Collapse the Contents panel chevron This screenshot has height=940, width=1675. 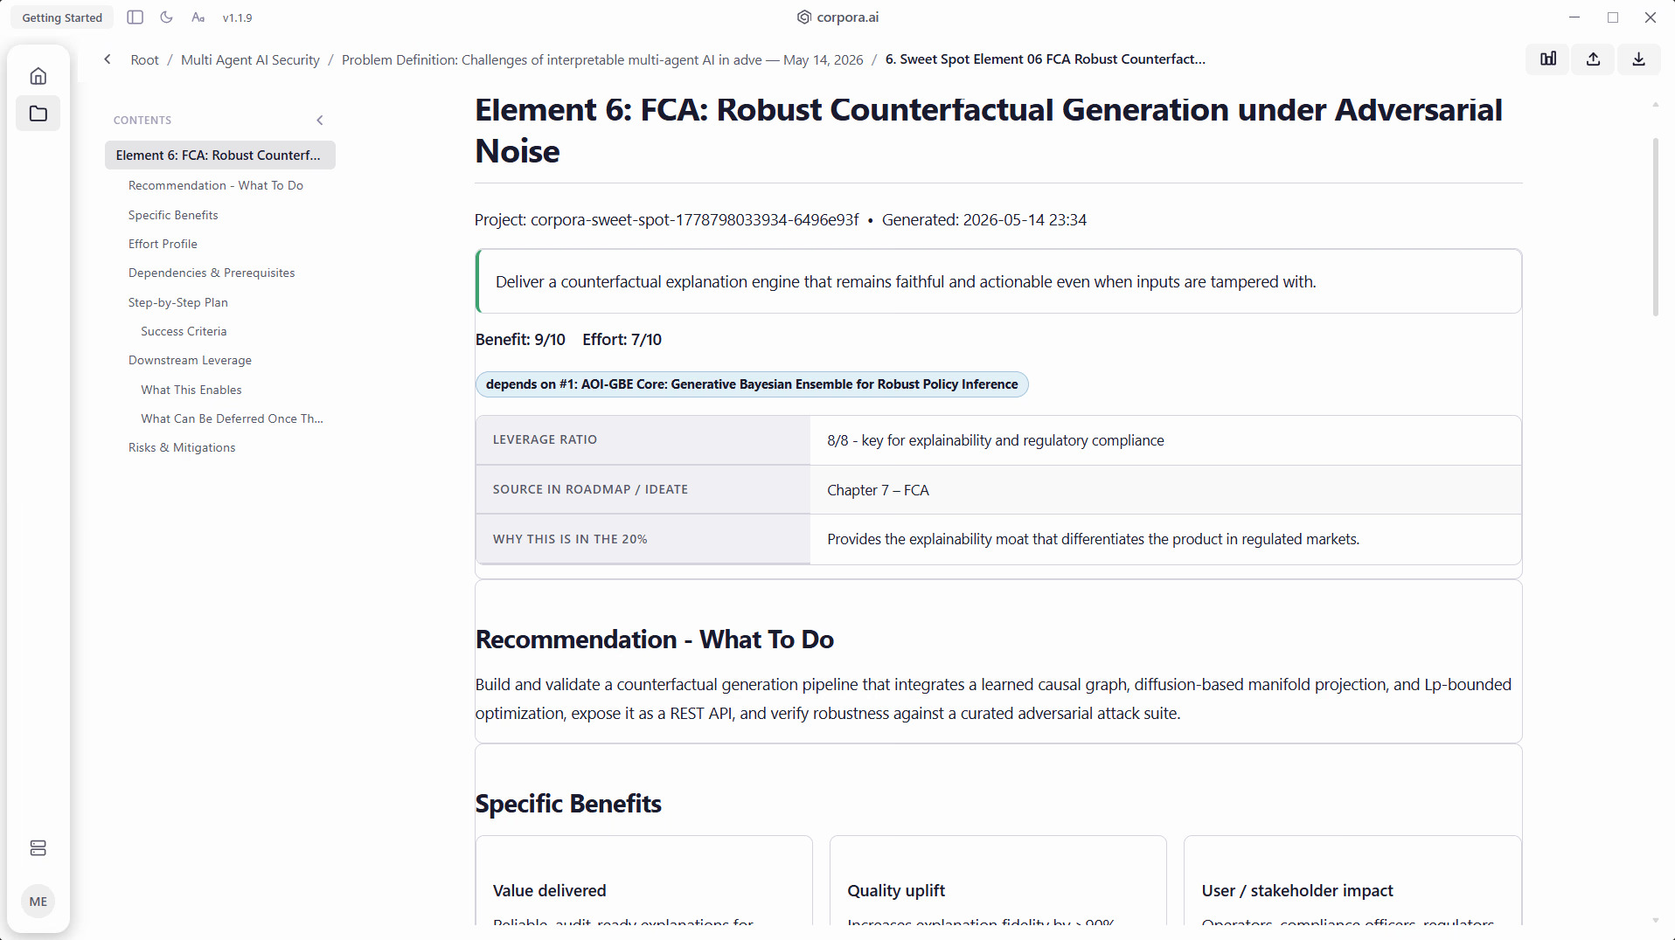[320, 121]
